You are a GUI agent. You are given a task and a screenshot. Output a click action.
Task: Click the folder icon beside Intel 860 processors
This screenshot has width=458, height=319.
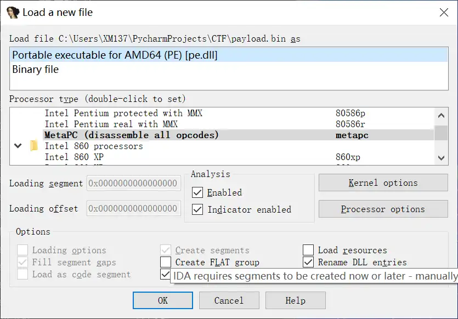point(34,146)
